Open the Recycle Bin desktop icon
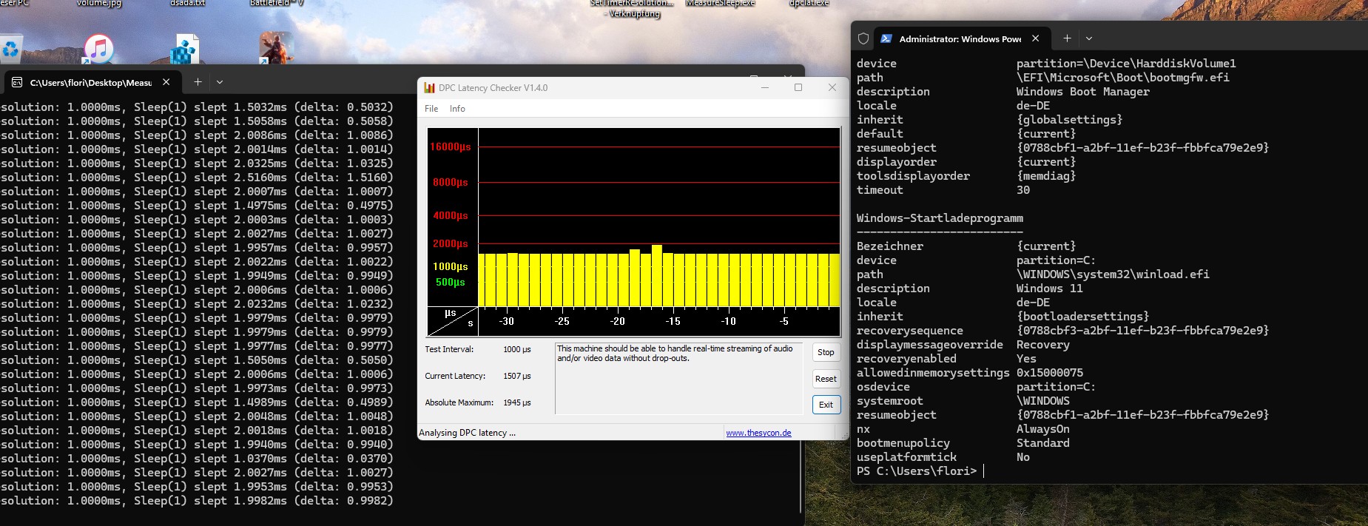1368x526 pixels. click(x=10, y=49)
